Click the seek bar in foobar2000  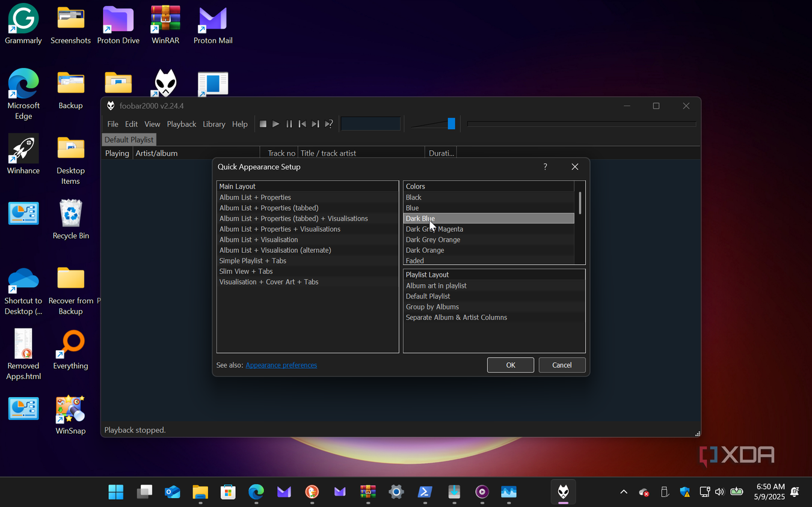(x=582, y=124)
